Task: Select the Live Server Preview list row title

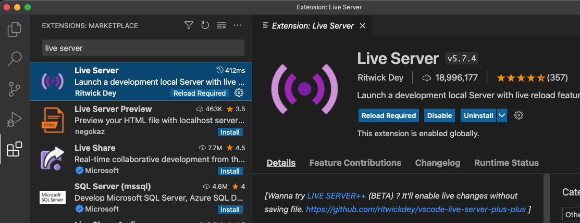Action: pos(113,109)
